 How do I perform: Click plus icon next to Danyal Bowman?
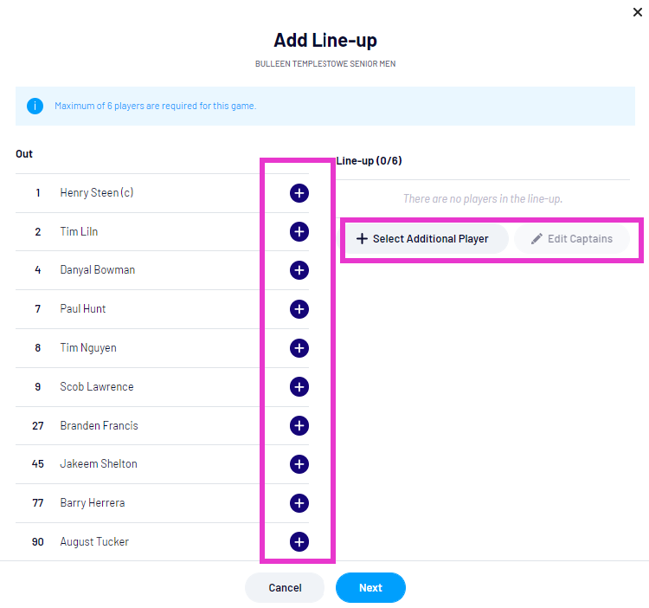[299, 270]
